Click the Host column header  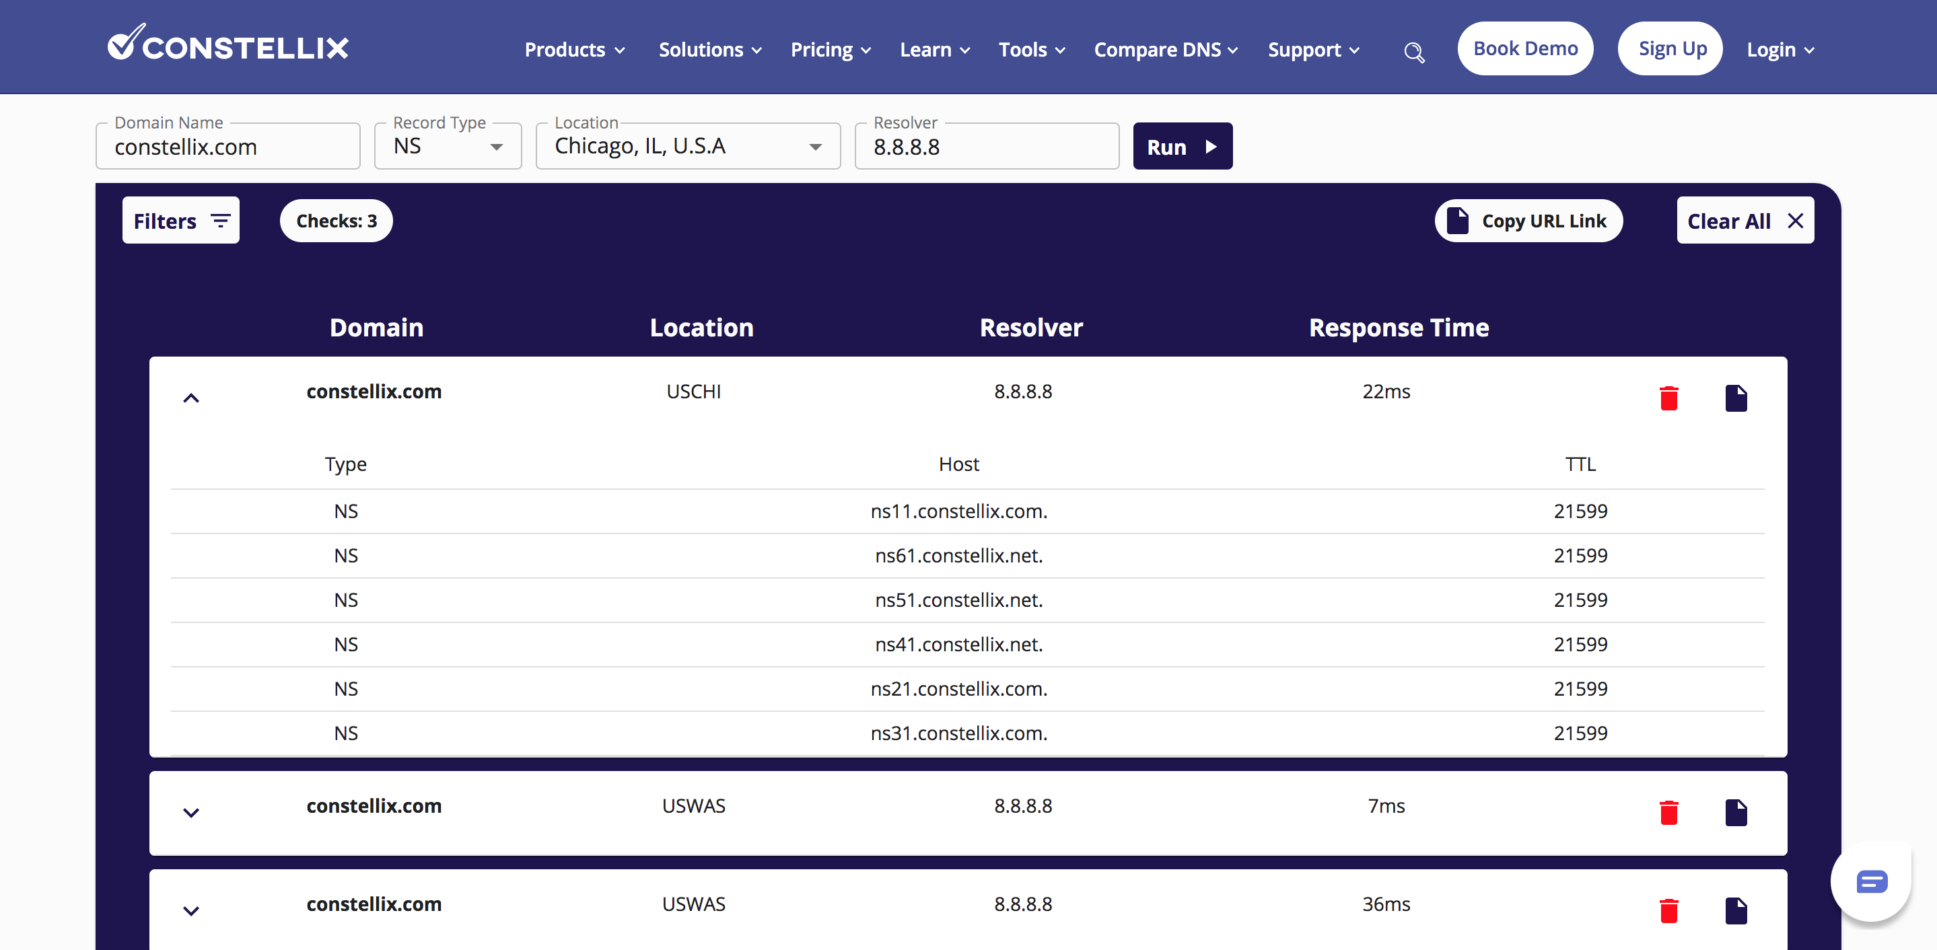tap(958, 464)
